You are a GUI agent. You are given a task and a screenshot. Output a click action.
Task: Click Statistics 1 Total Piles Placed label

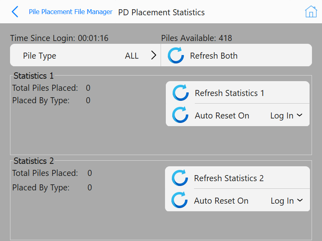point(45,88)
